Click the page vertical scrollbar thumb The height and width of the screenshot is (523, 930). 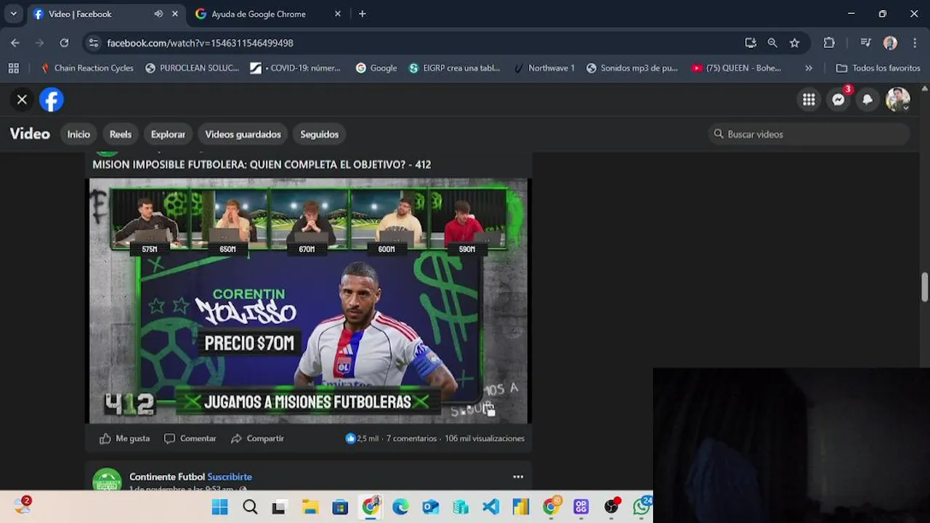coord(925,287)
